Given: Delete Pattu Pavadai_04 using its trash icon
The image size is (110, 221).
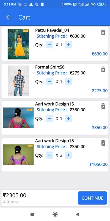Looking at the screenshot, I should pos(103,33).
